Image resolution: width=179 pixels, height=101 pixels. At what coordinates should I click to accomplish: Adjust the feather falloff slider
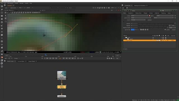click(x=152, y=27)
